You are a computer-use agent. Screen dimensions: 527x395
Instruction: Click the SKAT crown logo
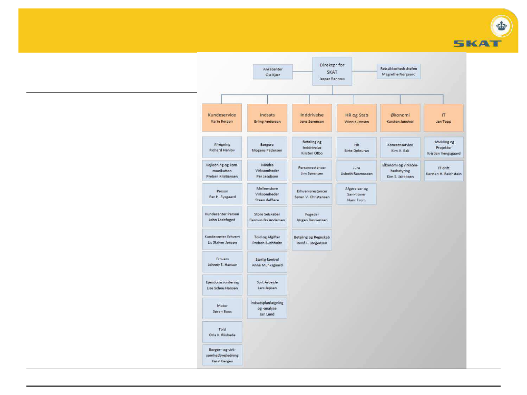click(502, 26)
